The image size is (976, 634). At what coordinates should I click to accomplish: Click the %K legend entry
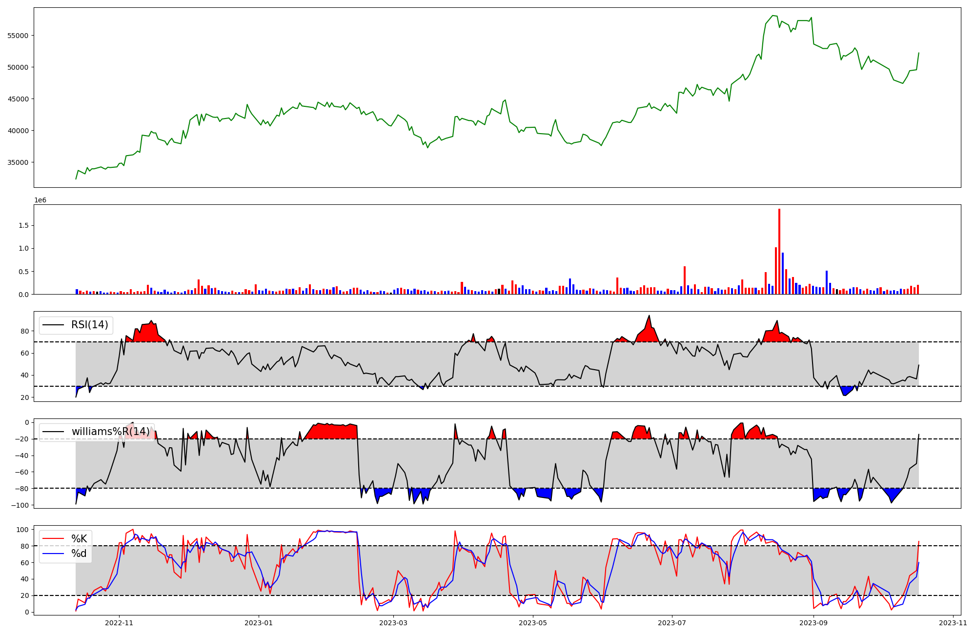pos(79,538)
